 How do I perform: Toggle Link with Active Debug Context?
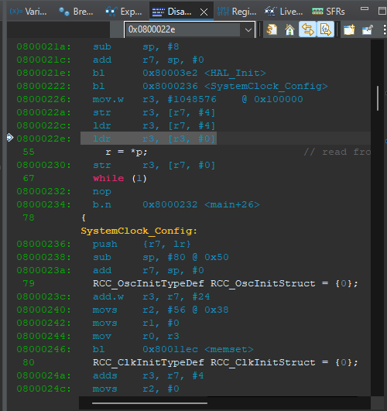(307, 29)
